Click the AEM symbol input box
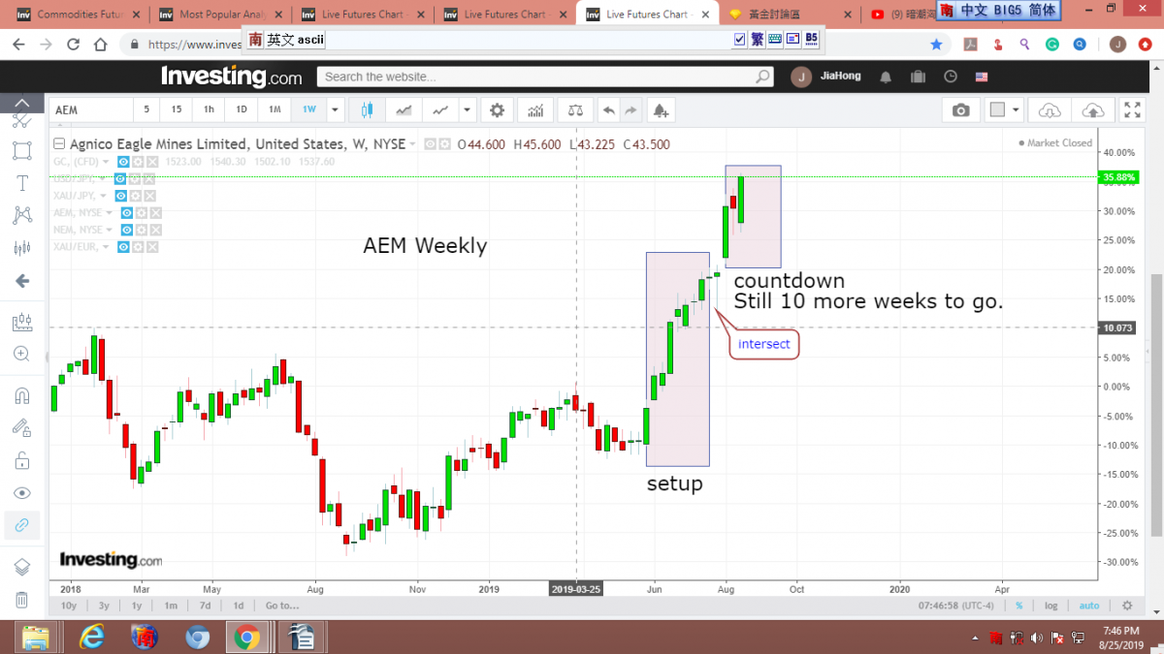 (x=91, y=110)
